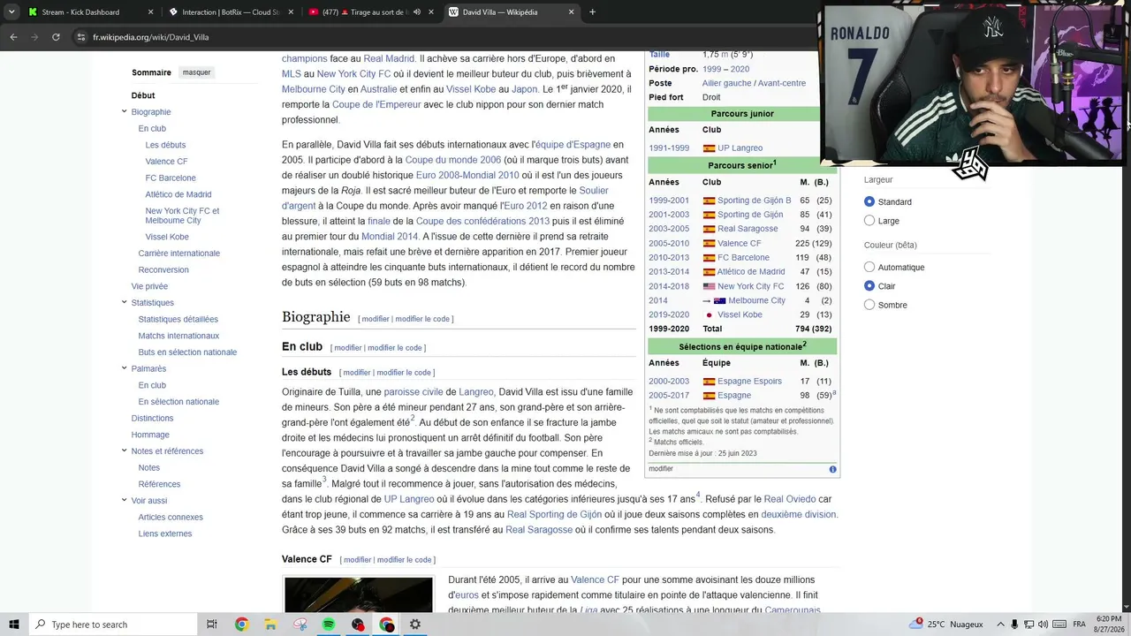
Task: Open the Real Madrid link in the intro
Action: [389, 58]
